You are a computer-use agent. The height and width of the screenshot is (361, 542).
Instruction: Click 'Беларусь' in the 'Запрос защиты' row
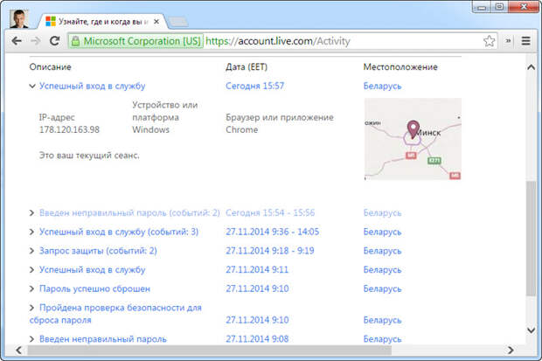(x=382, y=251)
